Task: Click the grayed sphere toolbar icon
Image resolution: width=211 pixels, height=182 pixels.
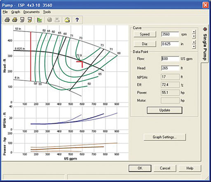Action: pos(50,20)
